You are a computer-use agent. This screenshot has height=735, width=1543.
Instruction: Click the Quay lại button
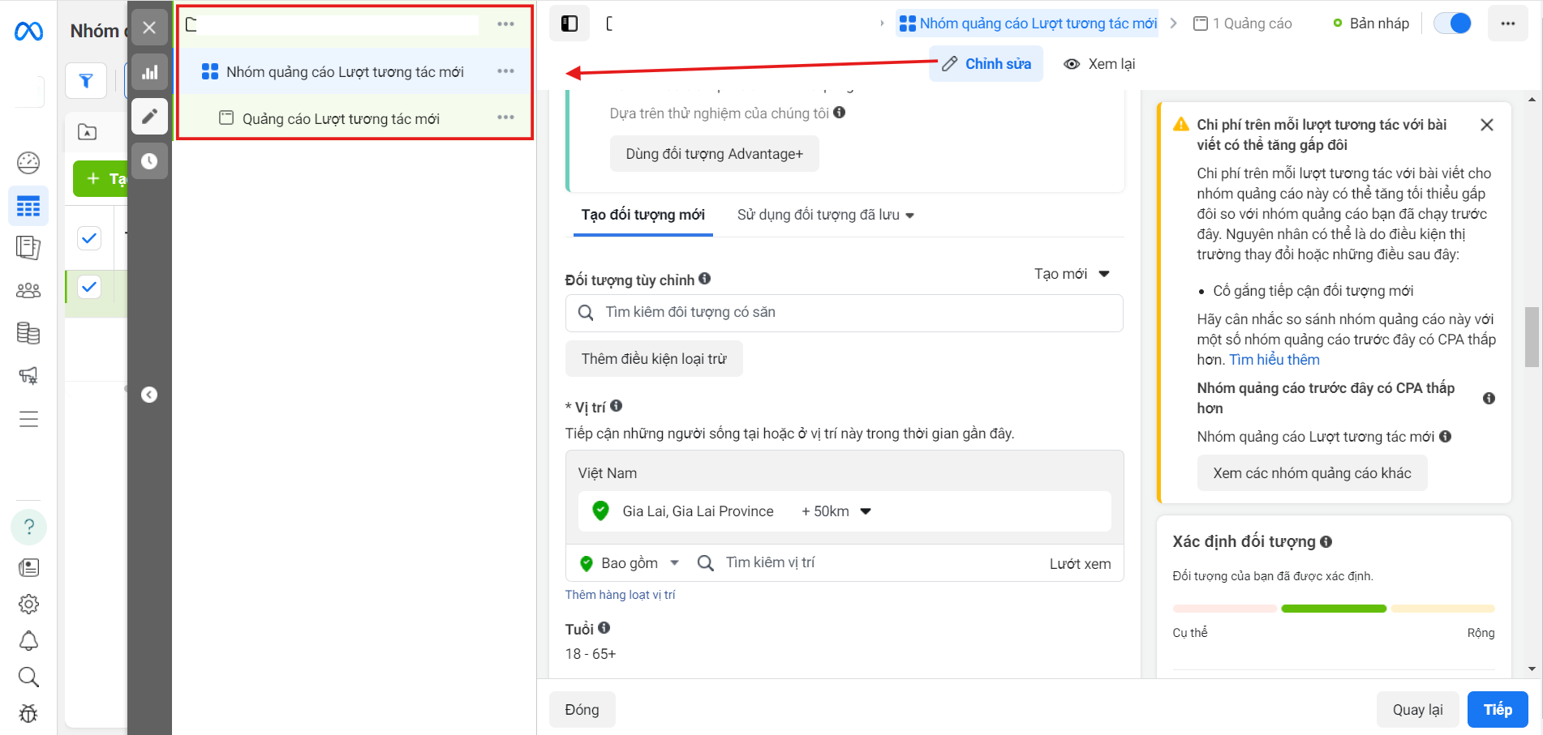coord(1417,710)
